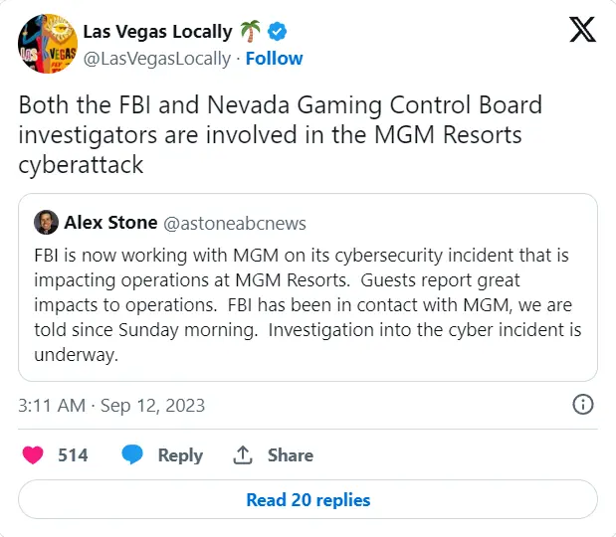Follow the Las Vegas Locally account
Screen dimensions: 616x537
click(x=274, y=58)
